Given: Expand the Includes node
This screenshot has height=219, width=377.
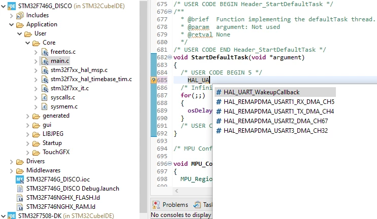Looking at the screenshot, I should tap(11, 16).
